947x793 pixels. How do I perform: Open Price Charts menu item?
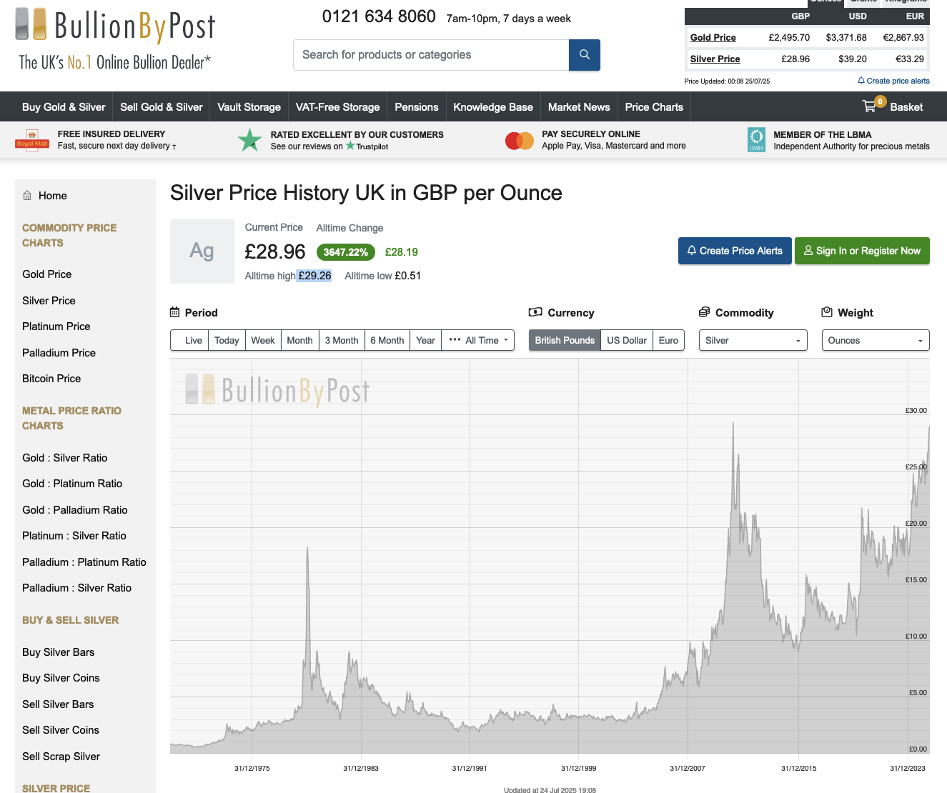[654, 107]
